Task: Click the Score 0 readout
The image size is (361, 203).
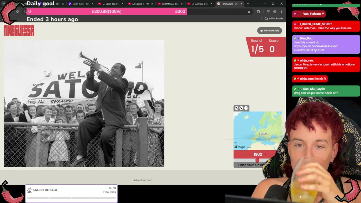Action: tap(273, 46)
